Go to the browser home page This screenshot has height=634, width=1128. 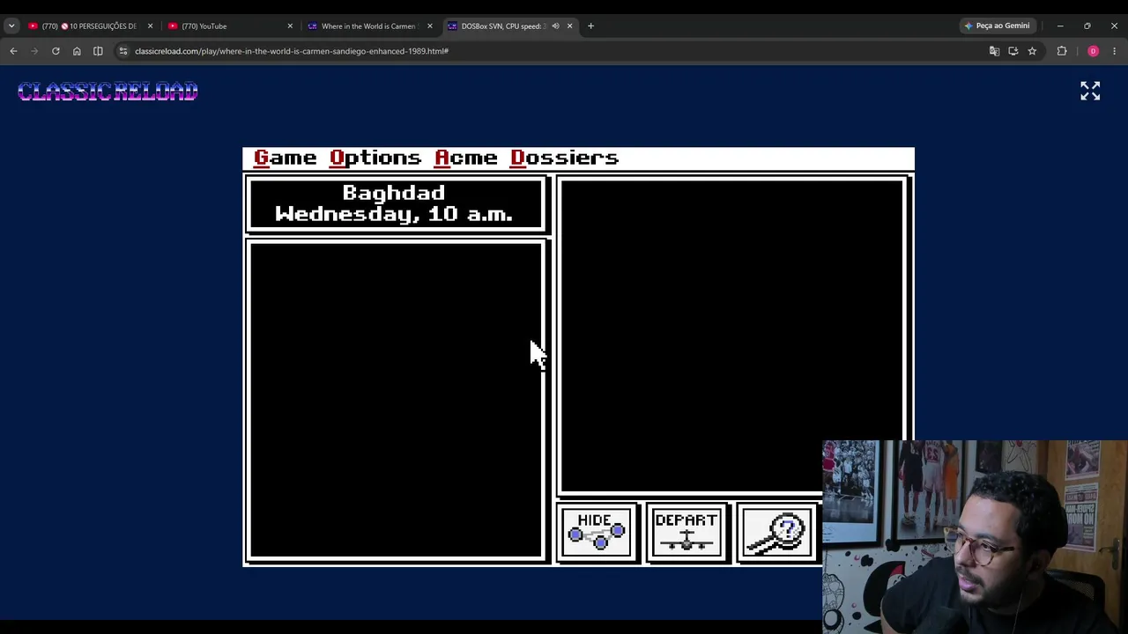[77, 51]
